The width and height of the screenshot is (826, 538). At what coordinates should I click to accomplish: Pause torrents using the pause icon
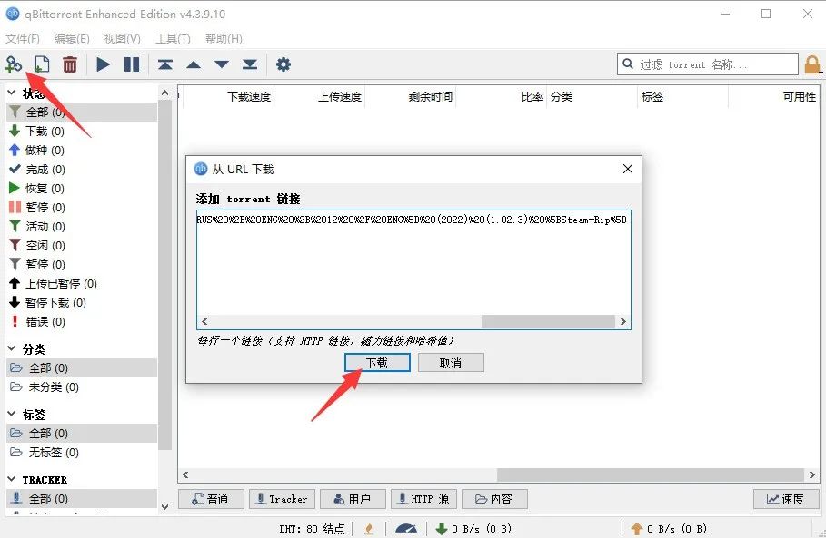tap(130, 64)
